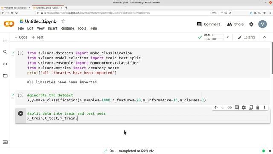Reload the page in Firefox
Screen dimensions: 273x154
[x=12, y=13]
